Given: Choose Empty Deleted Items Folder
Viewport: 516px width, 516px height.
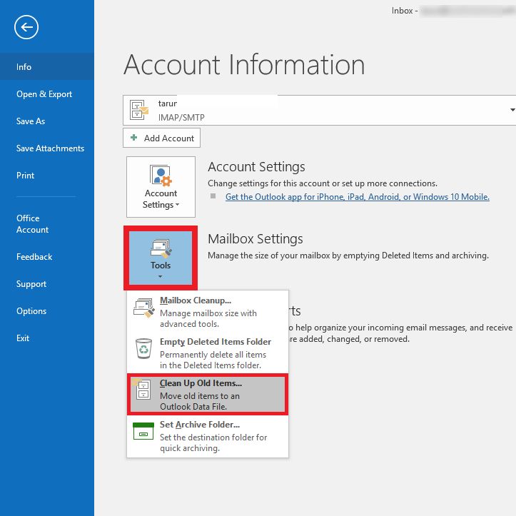Looking at the screenshot, I should click(208, 353).
